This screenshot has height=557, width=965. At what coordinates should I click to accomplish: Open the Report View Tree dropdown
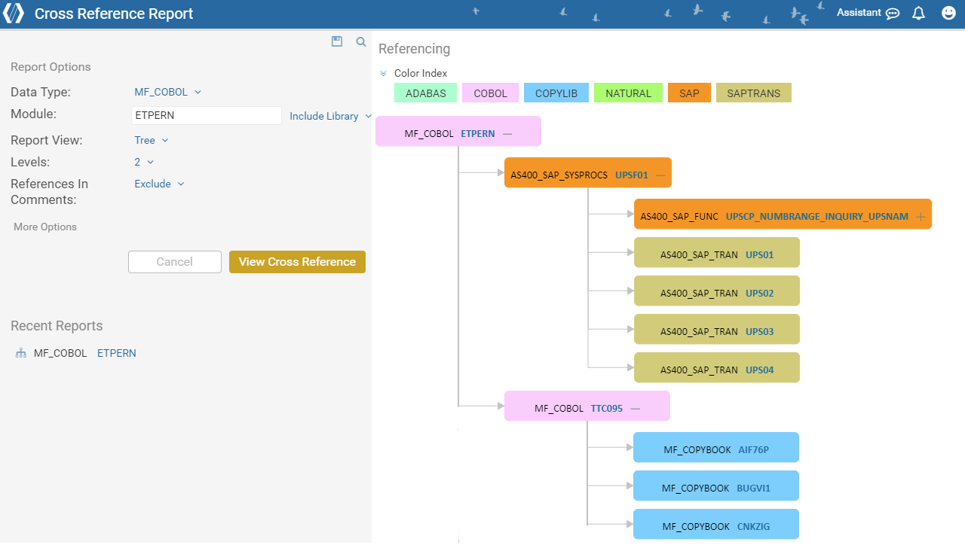pyautogui.click(x=151, y=140)
